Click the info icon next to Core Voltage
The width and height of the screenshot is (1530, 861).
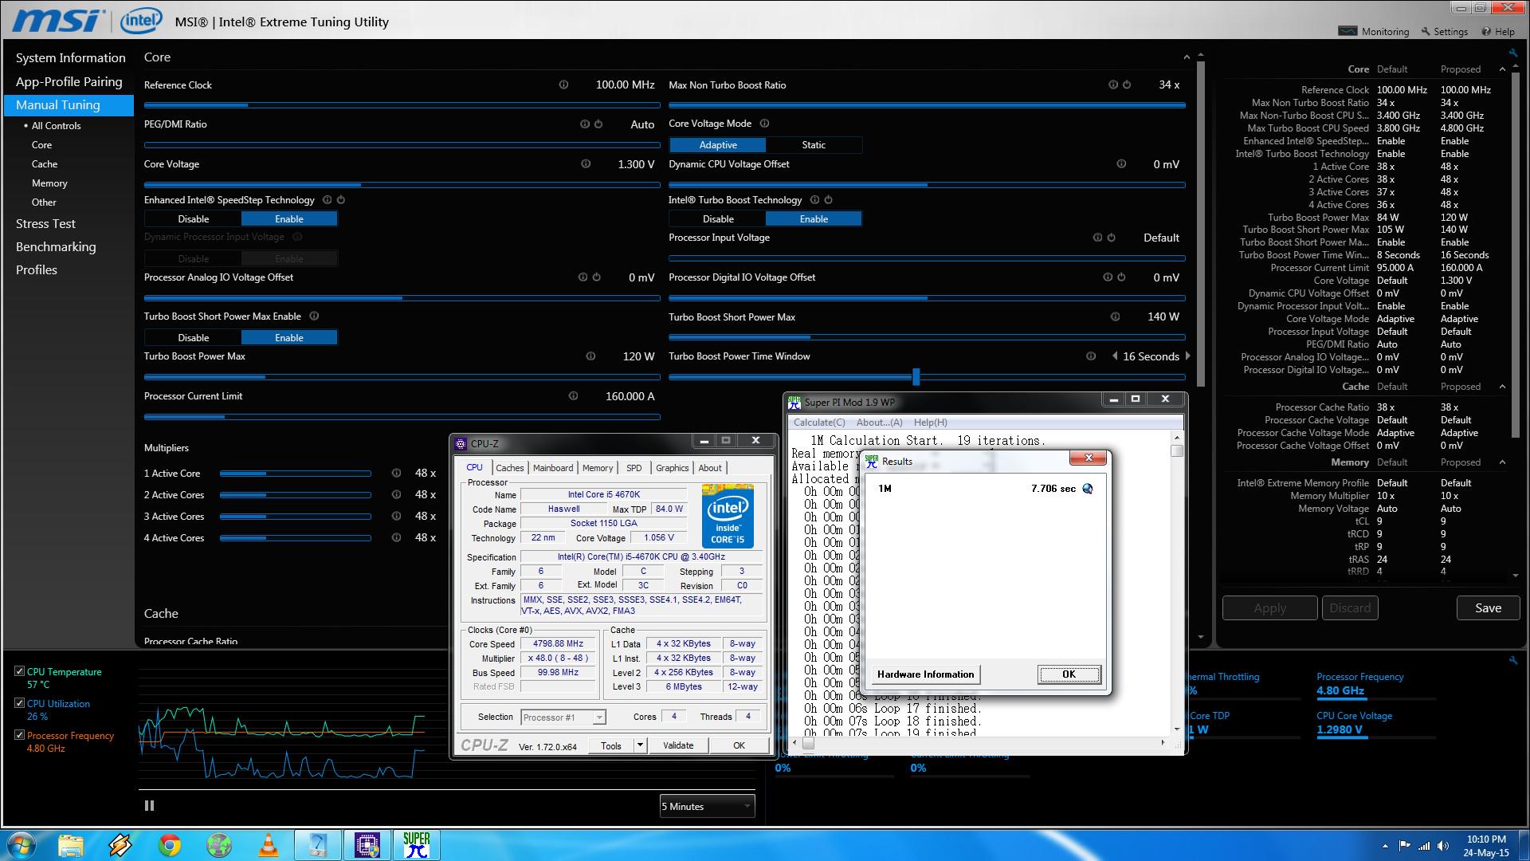point(586,164)
